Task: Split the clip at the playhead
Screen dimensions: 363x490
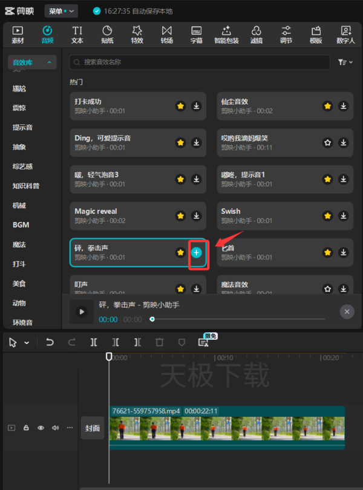Action: pos(94,342)
